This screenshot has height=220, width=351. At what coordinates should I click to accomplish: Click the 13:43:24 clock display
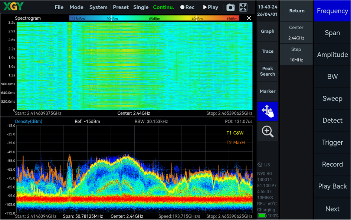pos(268,7)
